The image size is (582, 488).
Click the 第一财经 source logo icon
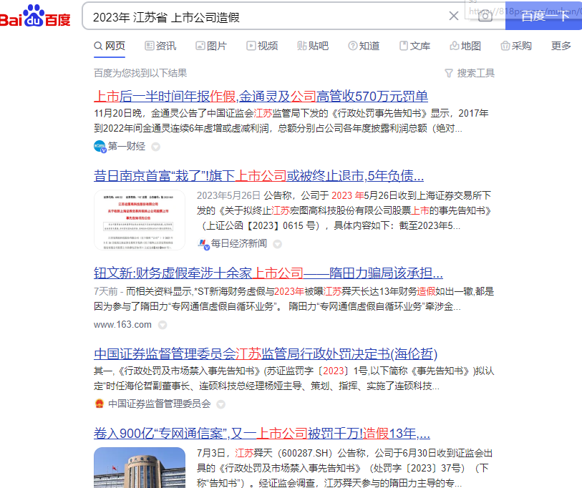point(100,147)
